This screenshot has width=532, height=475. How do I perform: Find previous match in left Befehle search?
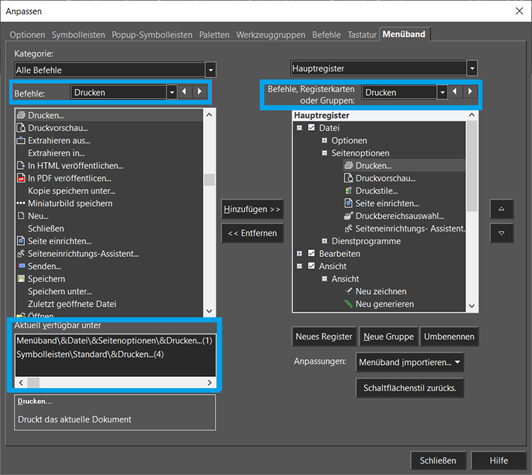184,92
